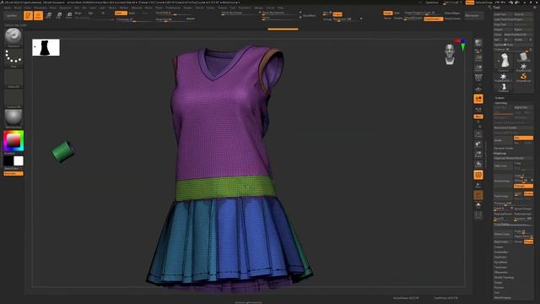The image size is (540, 304).
Task: Select the orange SimpleBrush tool thumbnail
Action: click(x=523, y=77)
